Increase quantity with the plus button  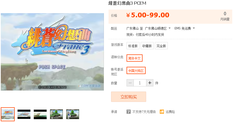click(150, 83)
